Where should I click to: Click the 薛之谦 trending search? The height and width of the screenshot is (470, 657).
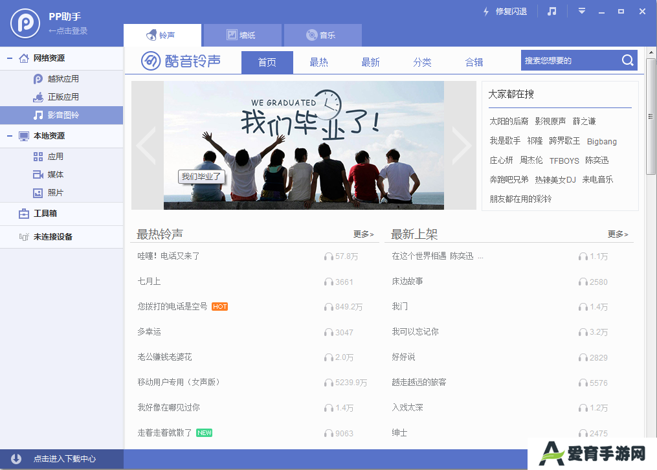pos(584,122)
